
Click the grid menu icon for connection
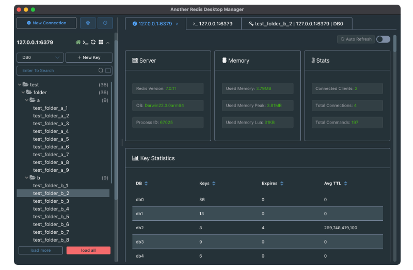[101, 42]
